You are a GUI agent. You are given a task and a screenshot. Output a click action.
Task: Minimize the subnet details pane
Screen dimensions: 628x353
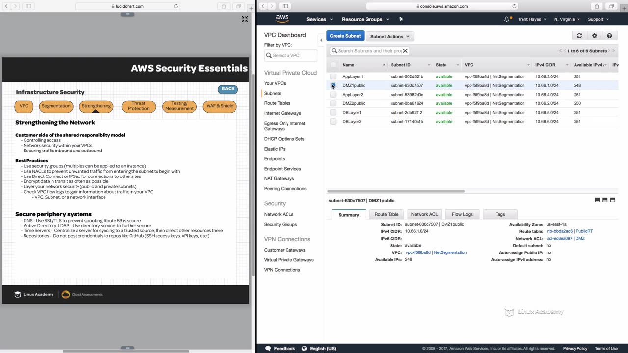tap(597, 200)
